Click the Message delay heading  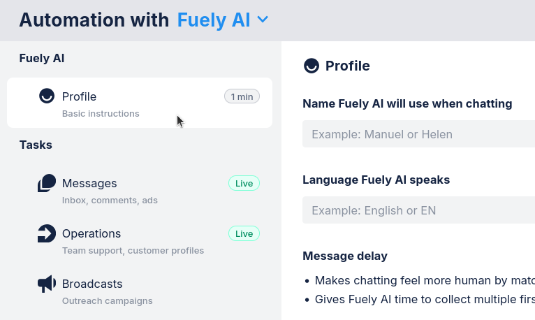coord(344,256)
